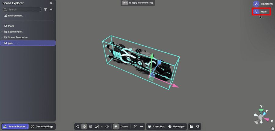Viewport: 275px width, 131px height.
Task: Select the move tool in bottom toolbar
Action: (x=84, y=126)
